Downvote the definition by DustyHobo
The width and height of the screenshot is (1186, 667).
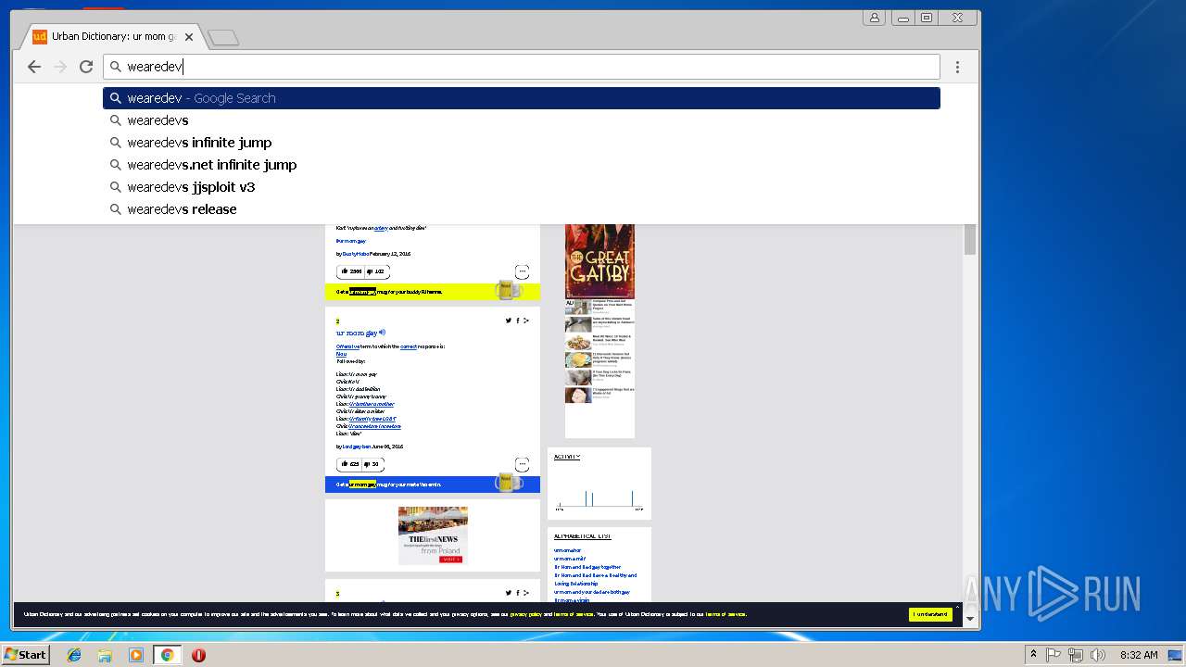pyautogui.click(x=376, y=271)
